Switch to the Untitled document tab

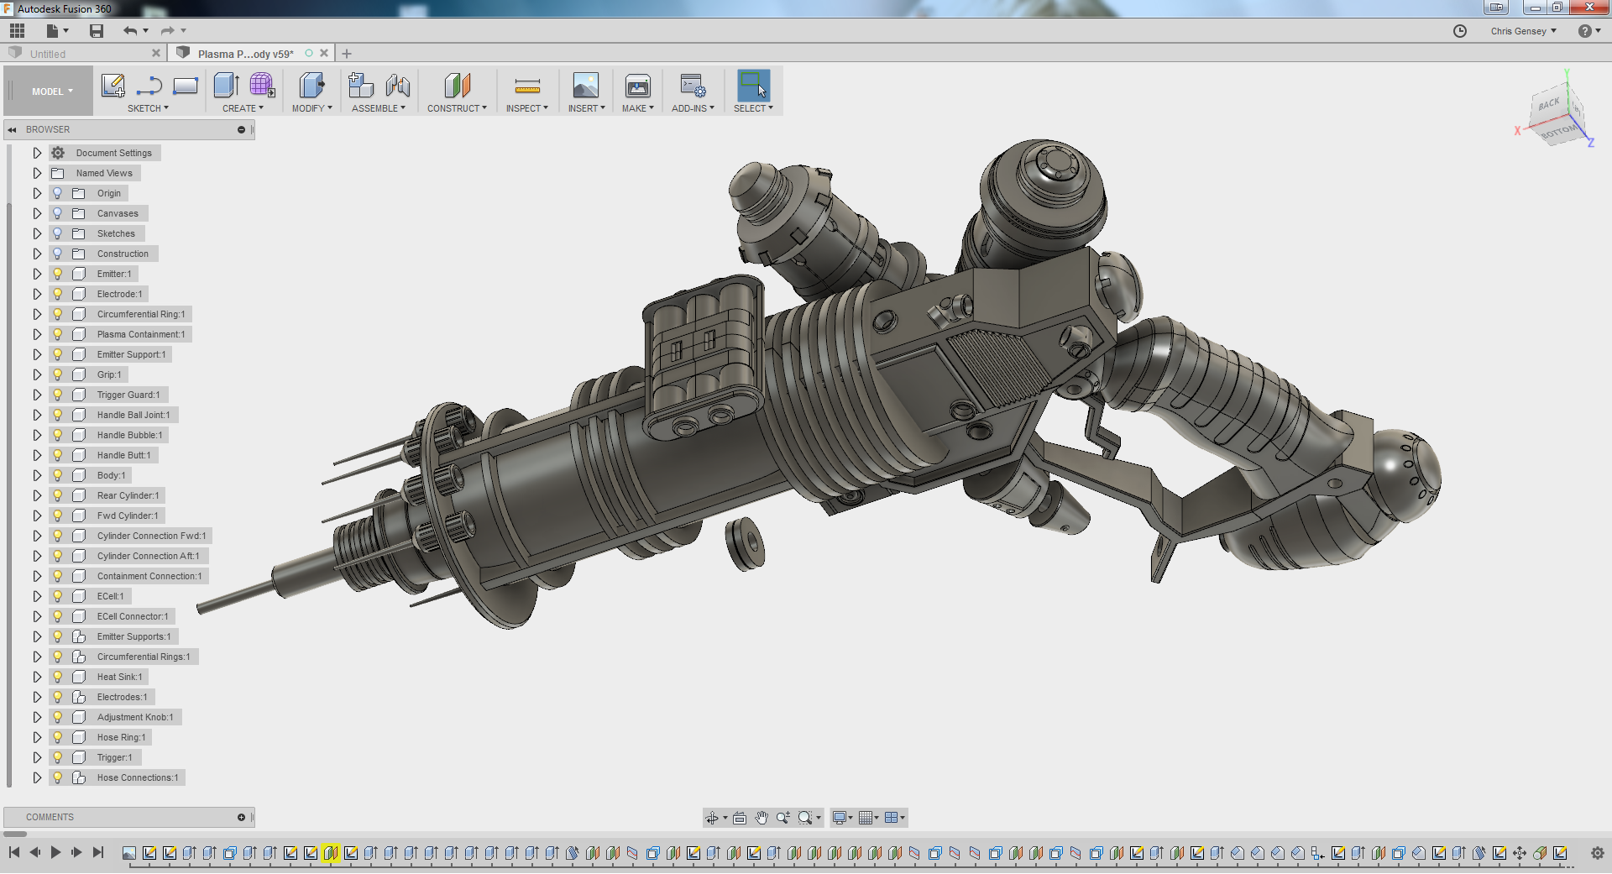tap(48, 54)
